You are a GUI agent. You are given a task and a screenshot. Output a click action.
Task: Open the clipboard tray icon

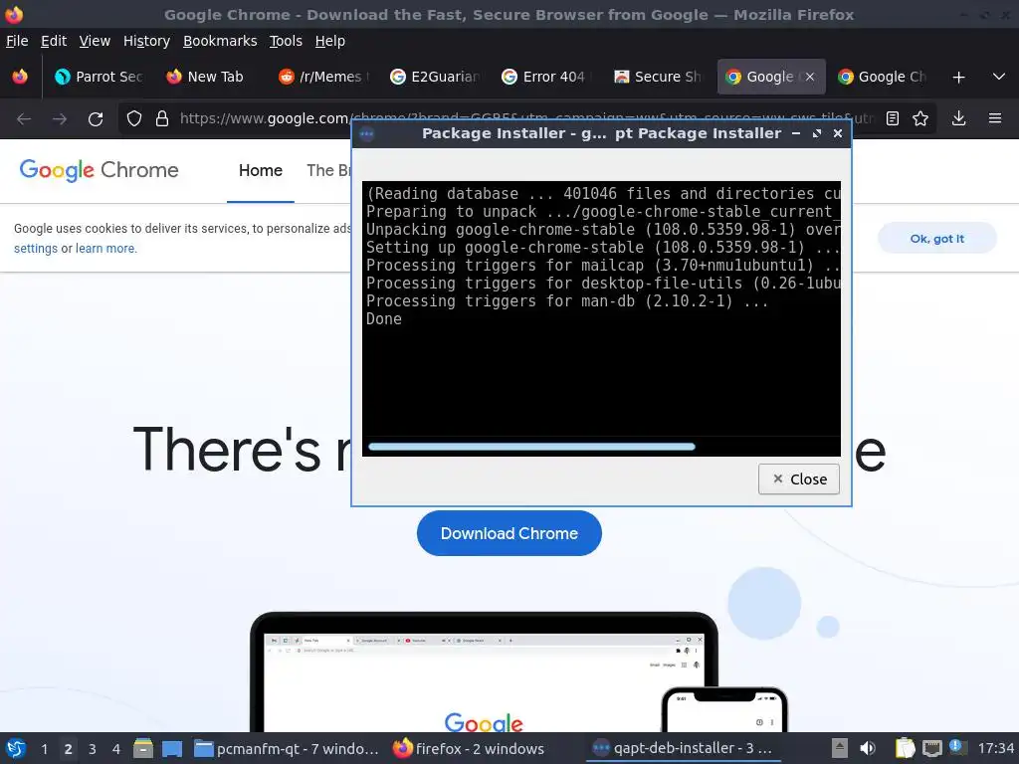click(905, 748)
